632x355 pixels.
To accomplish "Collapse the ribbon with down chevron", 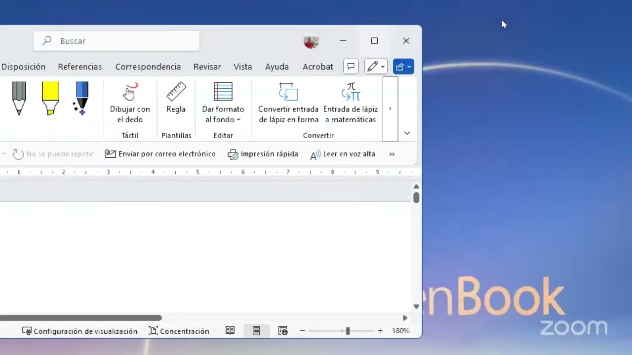I will click(x=407, y=133).
